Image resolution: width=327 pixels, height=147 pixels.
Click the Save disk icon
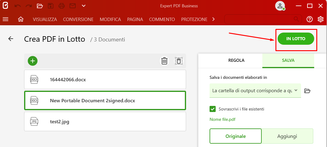click(51, 6)
